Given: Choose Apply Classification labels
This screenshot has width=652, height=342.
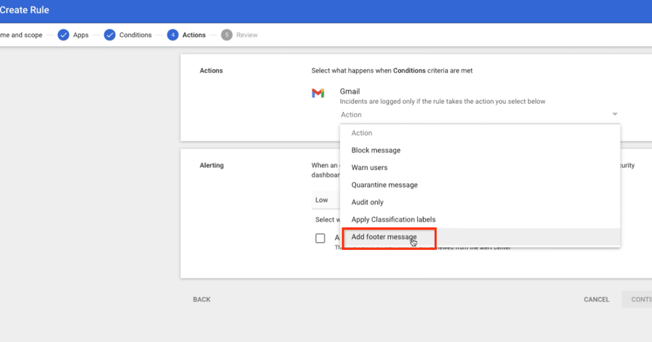Looking at the screenshot, I should pos(393,220).
